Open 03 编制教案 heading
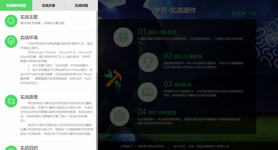The height and width of the screenshot is (150, 278). [x=177, y=84]
